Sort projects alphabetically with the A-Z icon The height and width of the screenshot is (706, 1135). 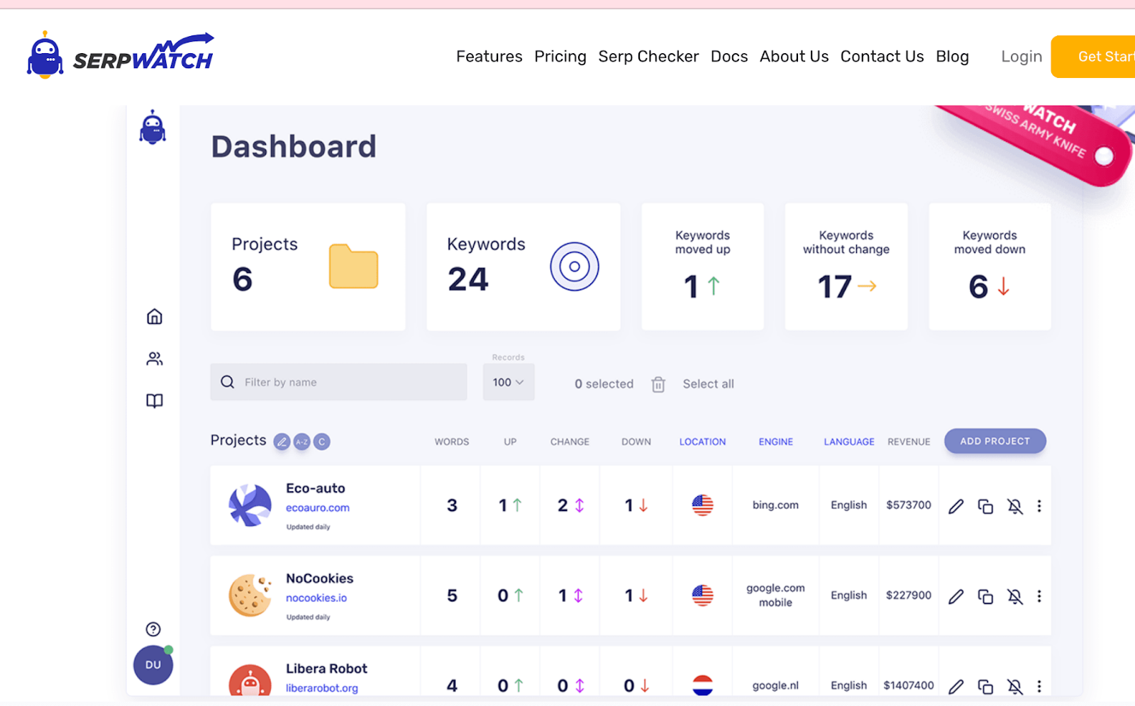[301, 441]
